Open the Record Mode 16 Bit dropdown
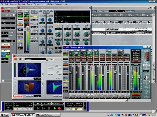The width and height of the screenshot is (157, 117). [x=117, y=11]
